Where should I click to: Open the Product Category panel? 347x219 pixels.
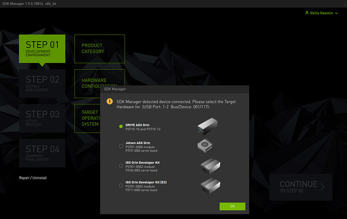pos(100,49)
